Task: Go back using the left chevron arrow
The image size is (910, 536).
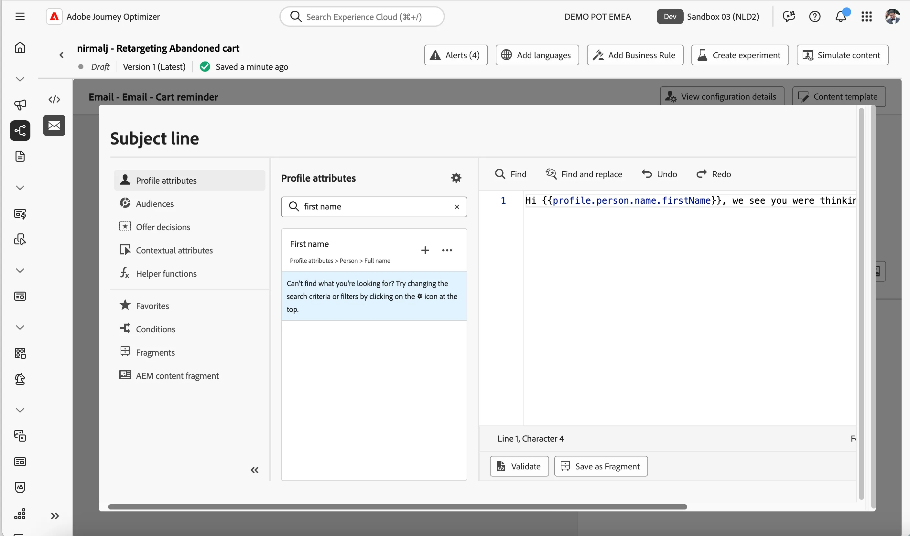Action: point(62,55)
